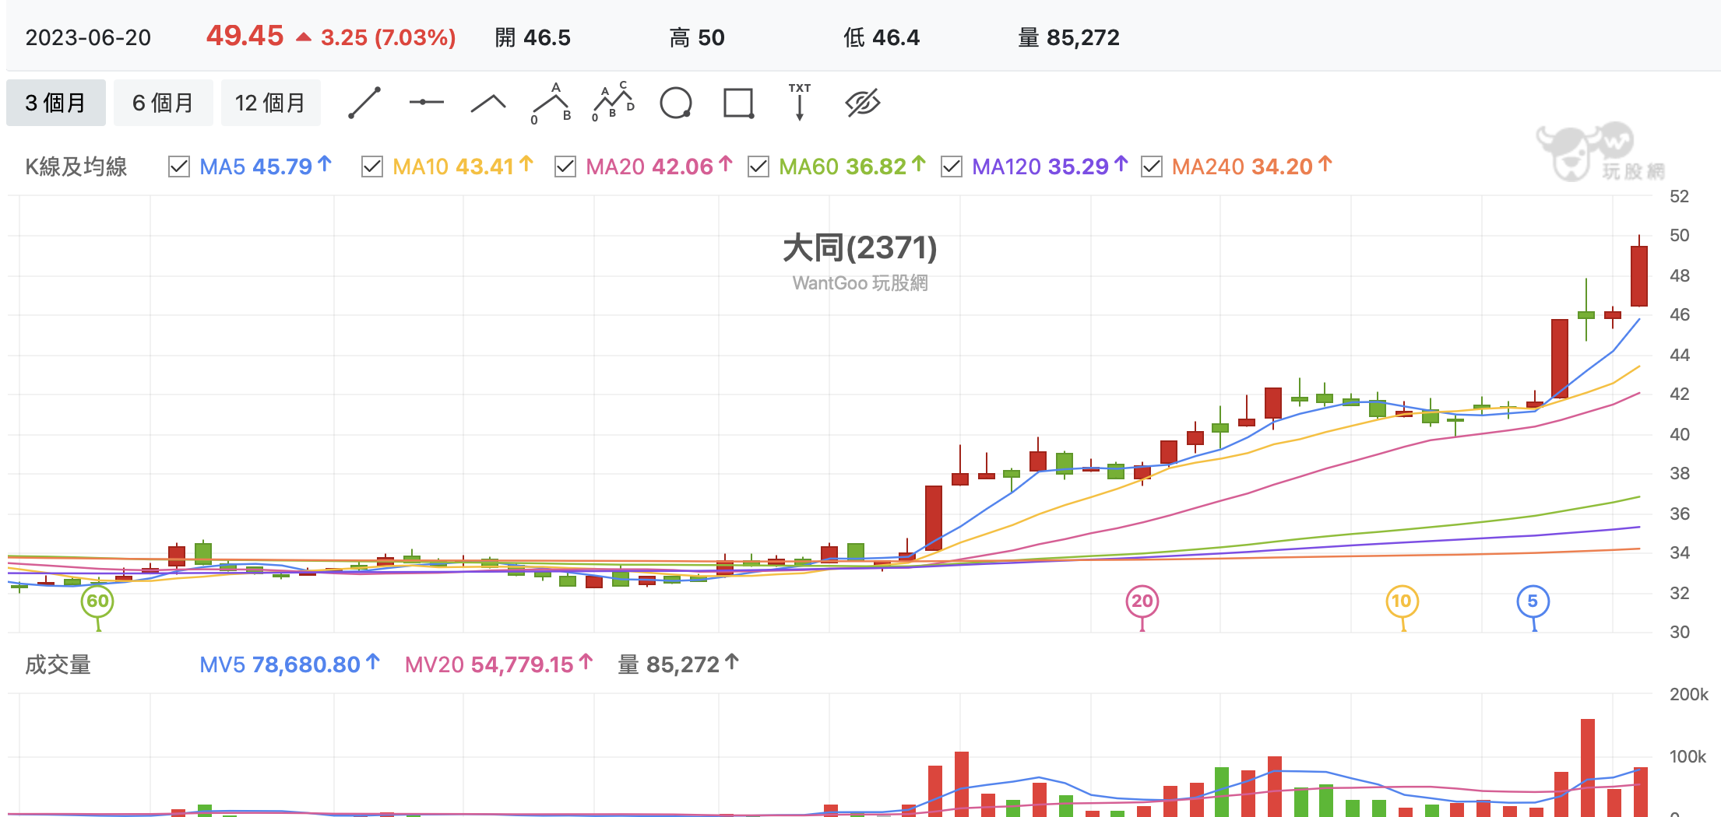Click the MA10 43.41 value label
1721x817 pixels.
pyautogui.click(x=463, y=167)
